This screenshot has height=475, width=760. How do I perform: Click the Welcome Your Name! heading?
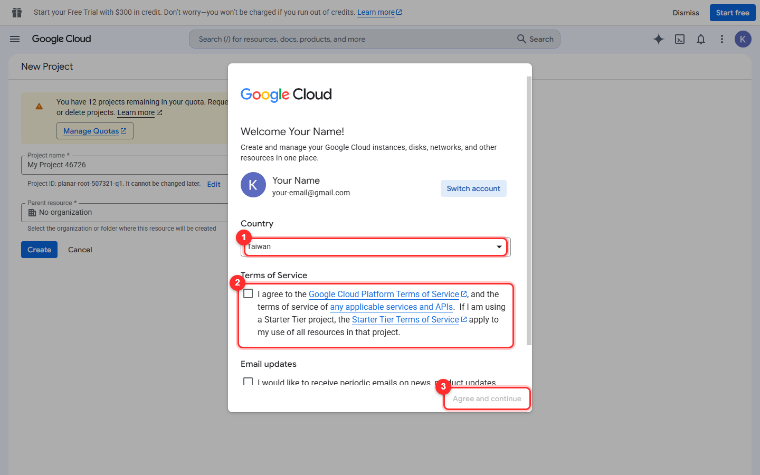(292, 131)
